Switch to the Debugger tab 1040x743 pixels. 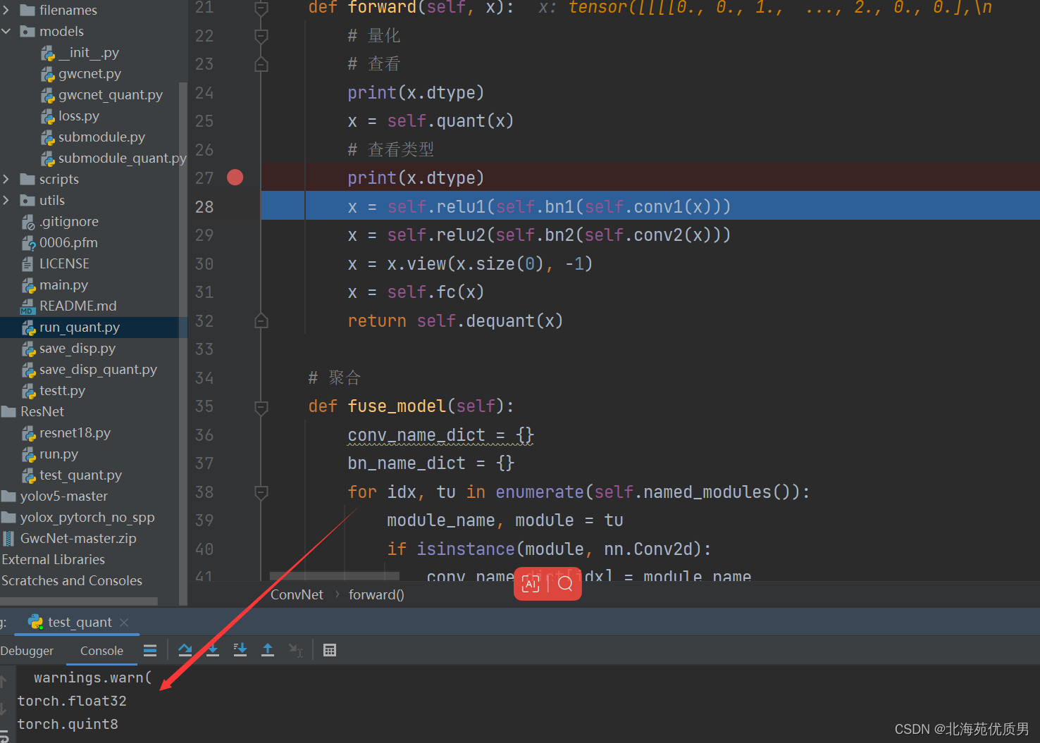pyautogui.click(x=27, y=651)
